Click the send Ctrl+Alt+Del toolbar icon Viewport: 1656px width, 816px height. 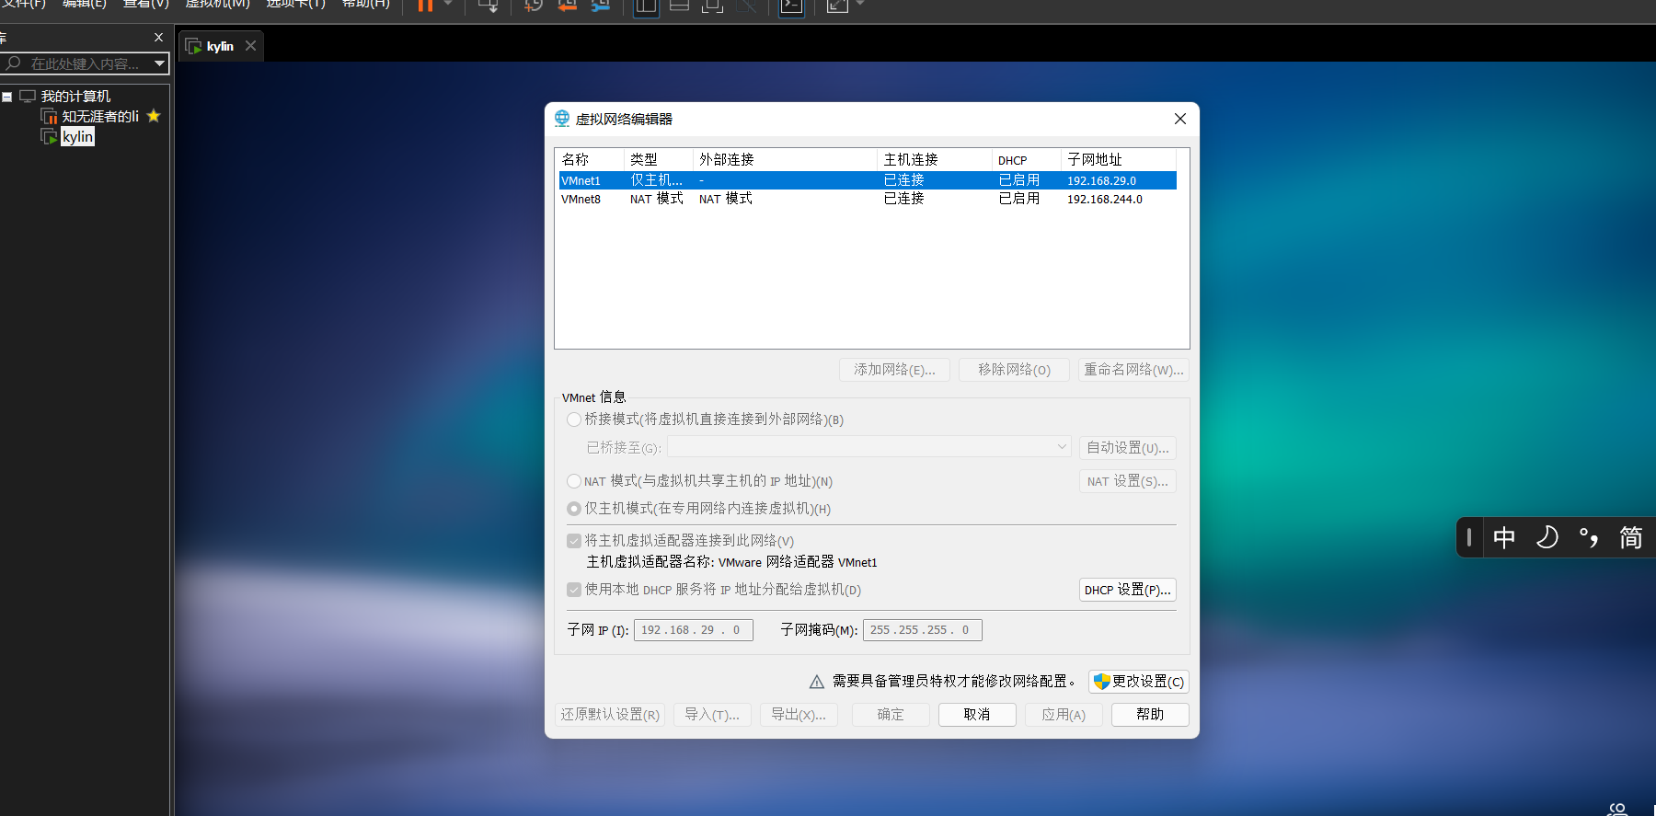(489, 6)
